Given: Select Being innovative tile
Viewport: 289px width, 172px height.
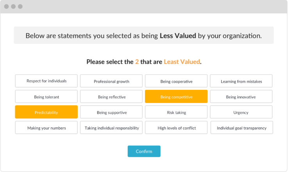Looking at the screenshot, I should click(x=241, y=96).
